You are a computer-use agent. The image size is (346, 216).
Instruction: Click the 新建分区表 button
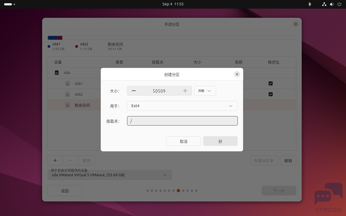click(x=264, y=160)
